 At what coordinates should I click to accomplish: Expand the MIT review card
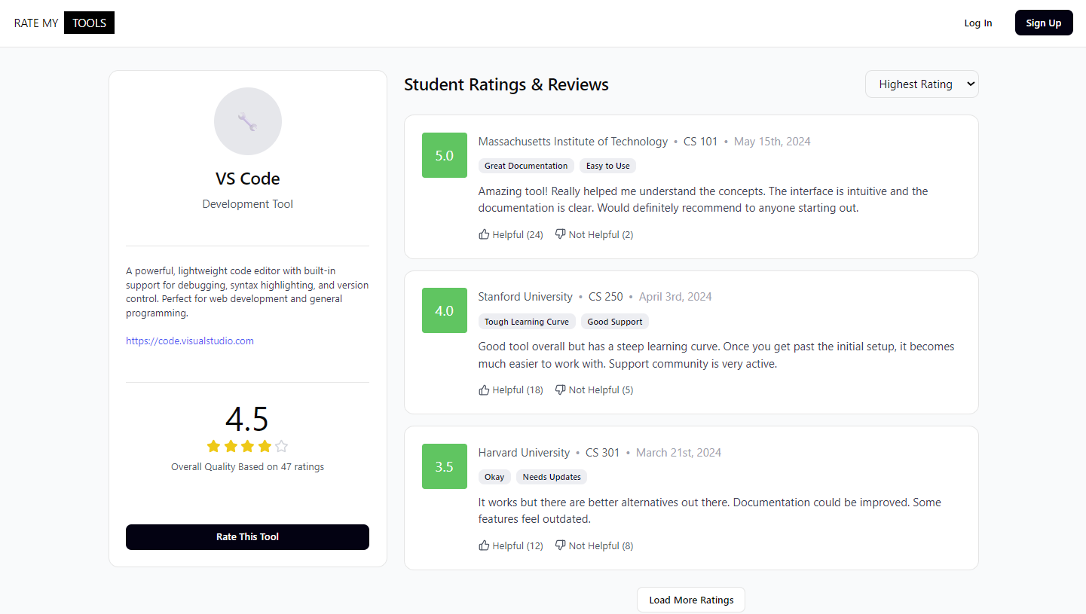(x=690, y=186)
